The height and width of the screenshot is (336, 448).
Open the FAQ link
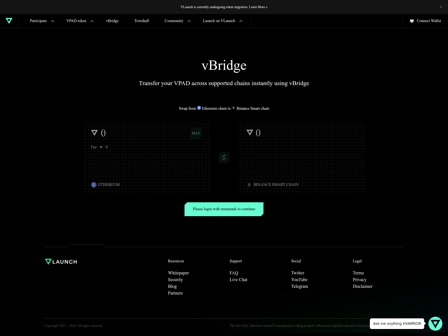point(234,273)
